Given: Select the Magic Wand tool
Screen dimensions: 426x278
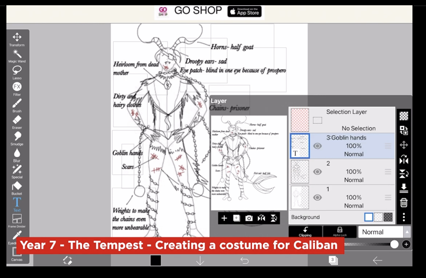Looking at the screenshot, I should point(17,56).
